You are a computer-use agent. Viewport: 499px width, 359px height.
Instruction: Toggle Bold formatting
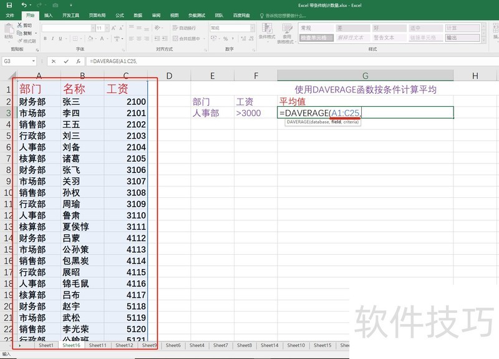pyautogui.click(x=45, y=38)
